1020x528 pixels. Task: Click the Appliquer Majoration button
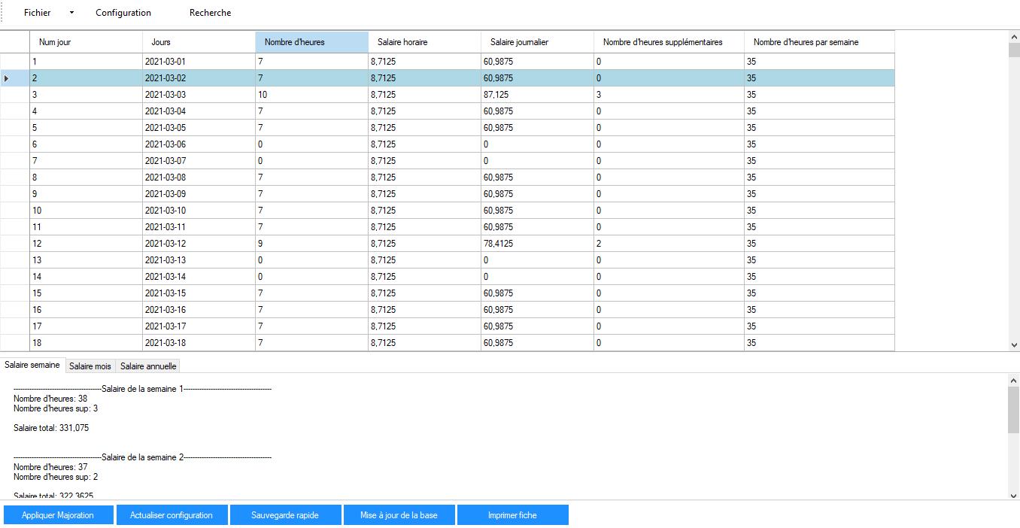pyautogui.click(x=58, y=515)
